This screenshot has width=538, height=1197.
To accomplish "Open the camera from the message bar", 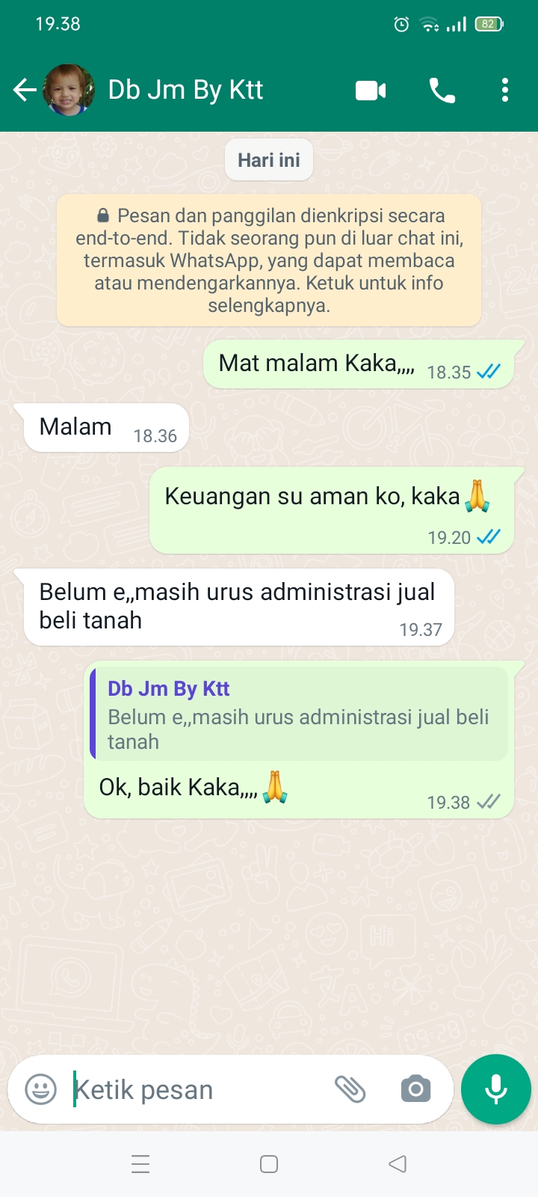I will 415,1089.
